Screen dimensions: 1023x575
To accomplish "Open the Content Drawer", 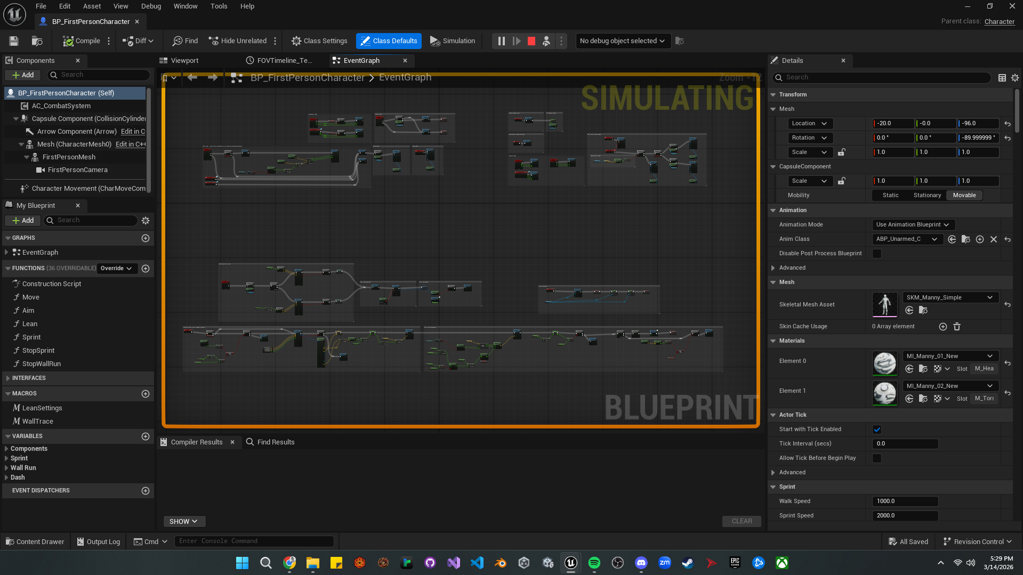I will coord(35,542).
